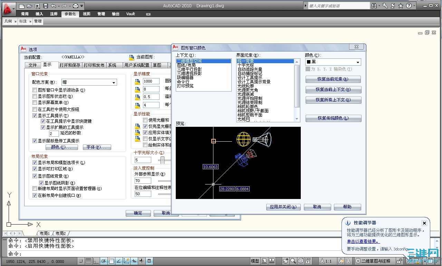Image resolution: width=442 pixels, height=266 pixels.
Task: Click the New drawing icon
Action: click(x=21, y=6)
